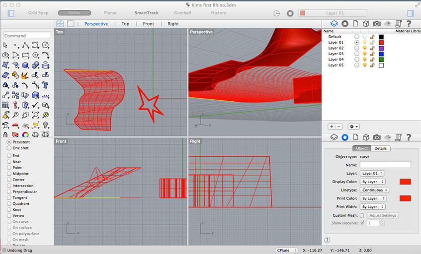Open the Details tab in properties
The image size is (421, 254).
pyautogui.click(x=380, y=148)
